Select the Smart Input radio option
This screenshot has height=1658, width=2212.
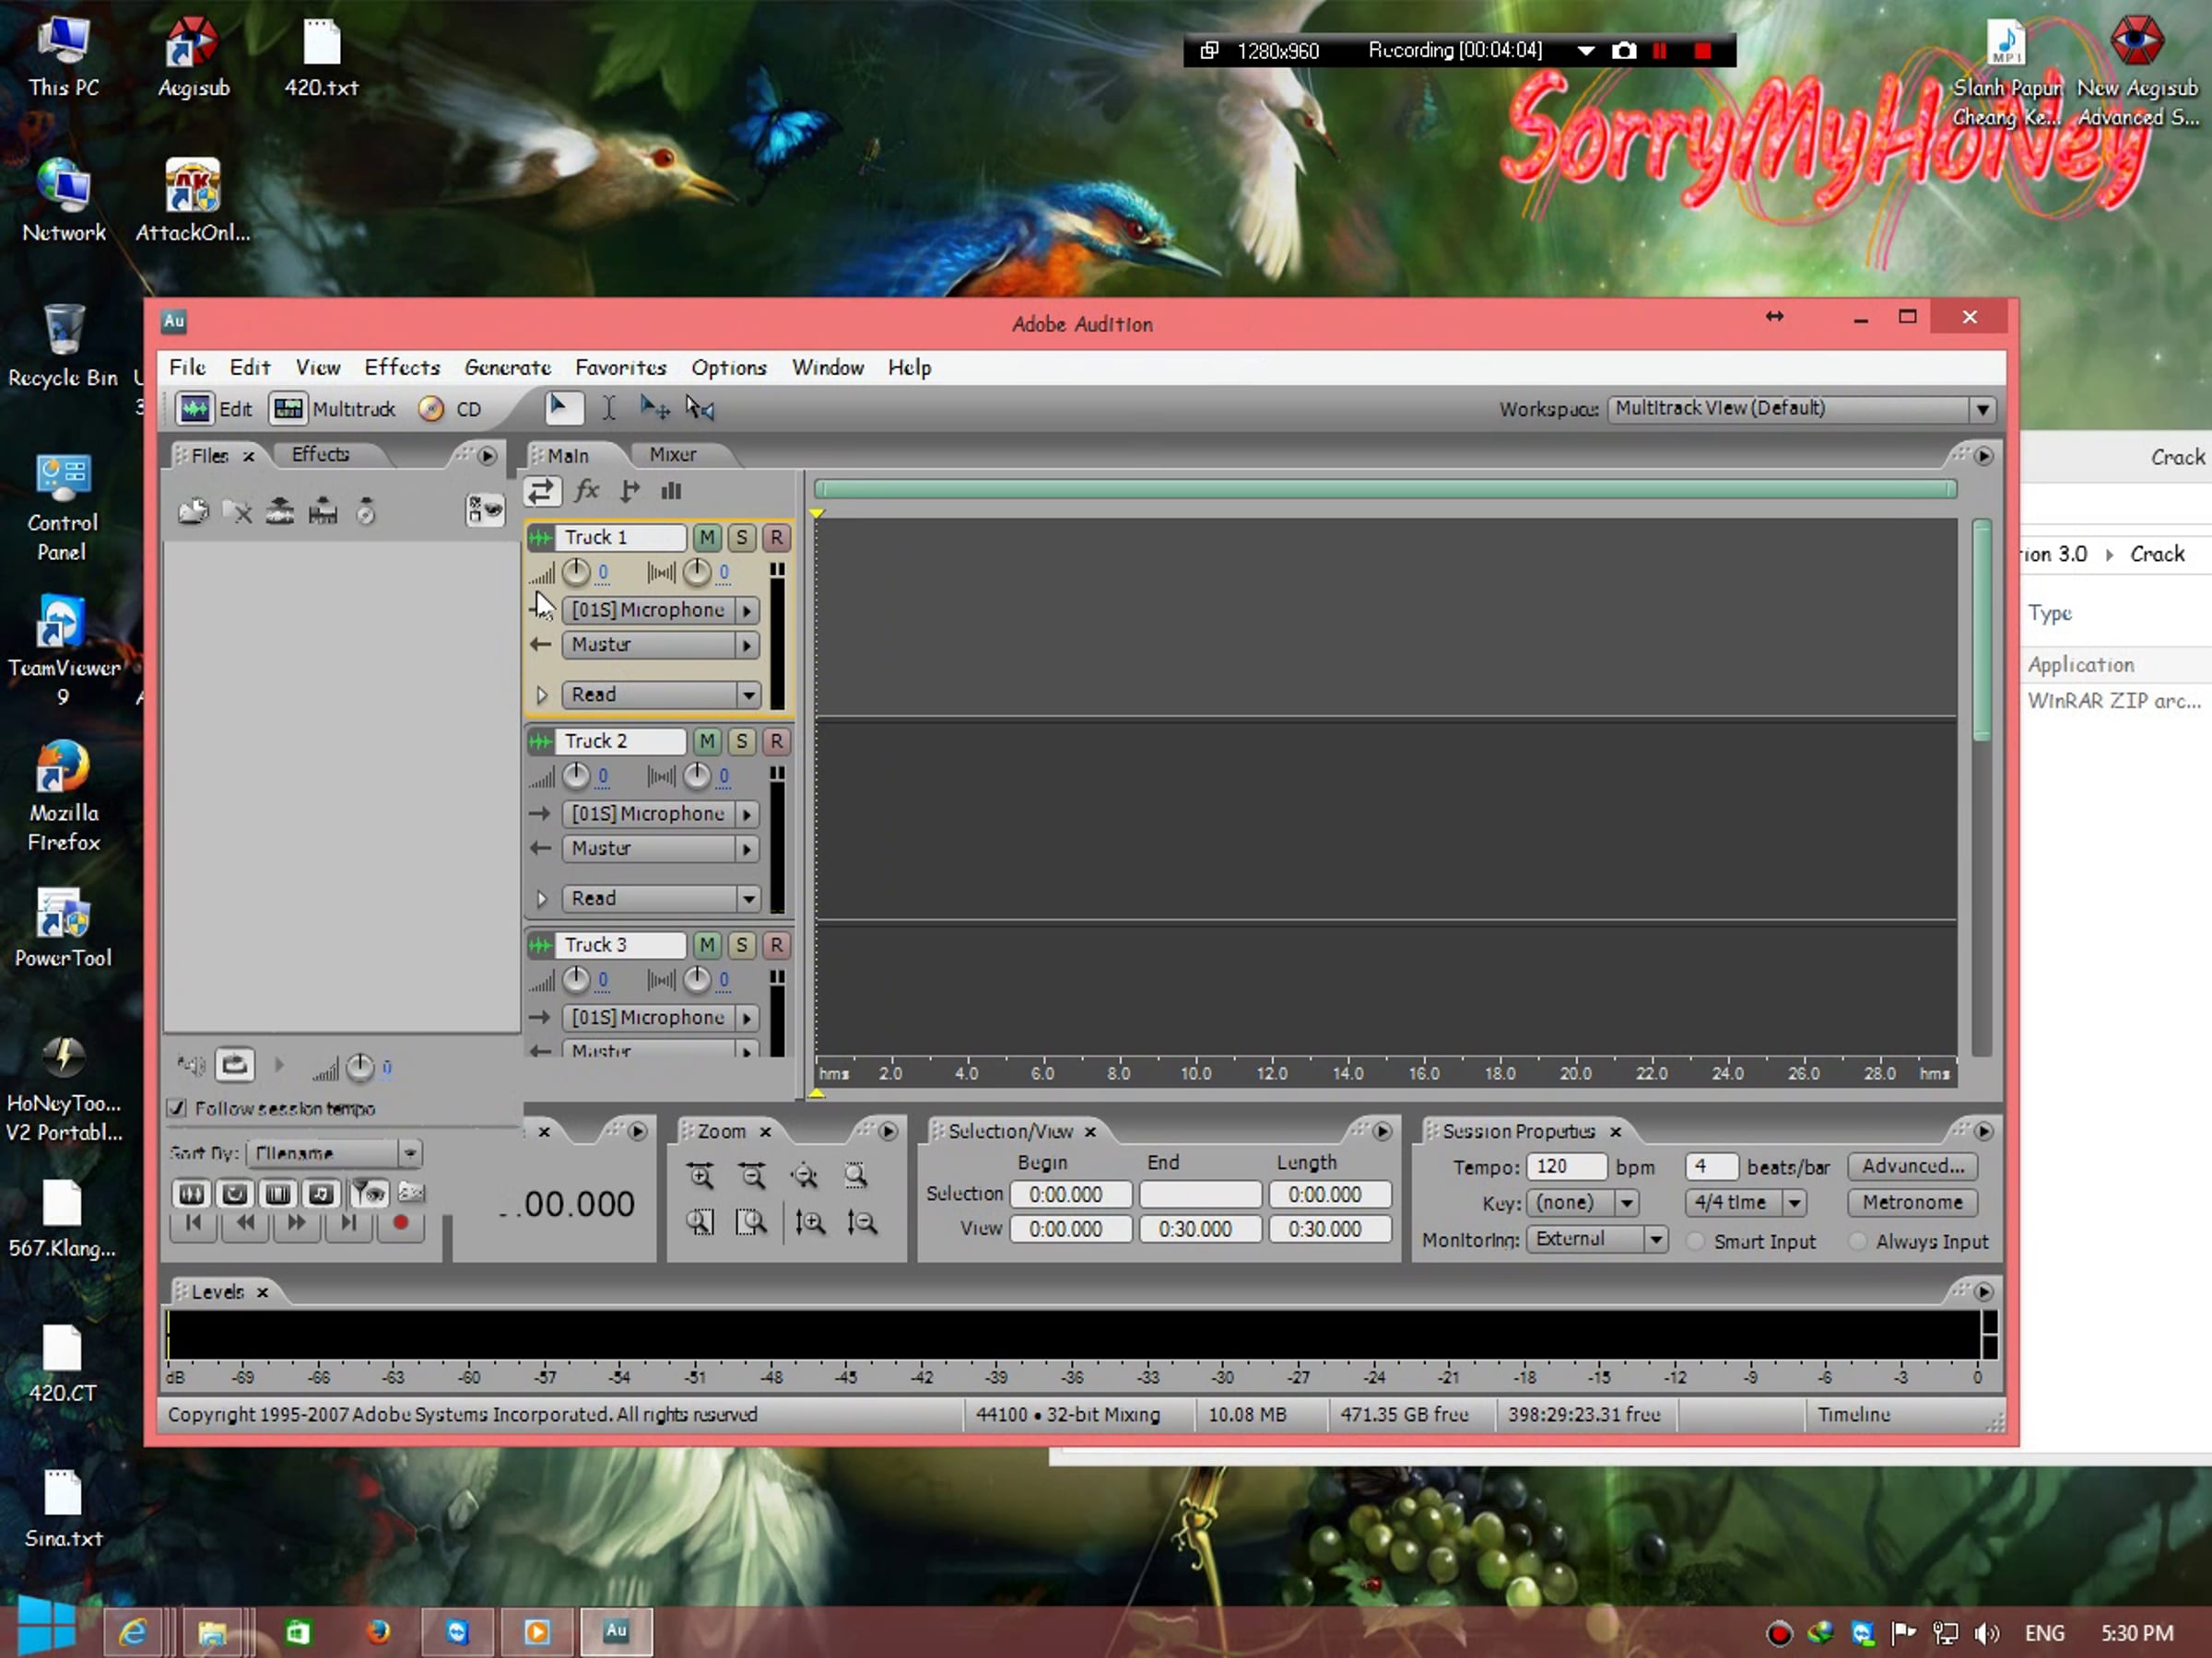pyautogui.click(x=1695, y=1242)
